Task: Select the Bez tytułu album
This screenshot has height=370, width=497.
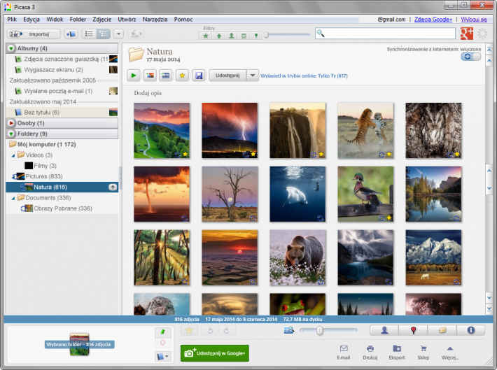Action: point(62,113)
